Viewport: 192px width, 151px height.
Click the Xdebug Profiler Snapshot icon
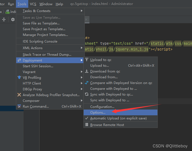pyautogui.click(x=19, y=95)
